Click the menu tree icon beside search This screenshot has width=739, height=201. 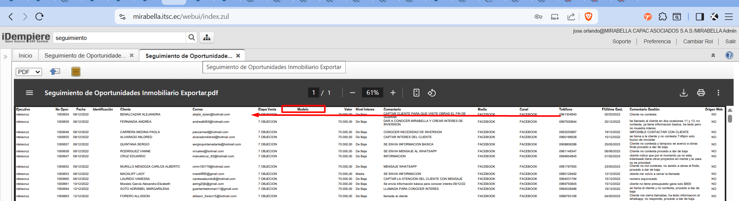[207, 38]
